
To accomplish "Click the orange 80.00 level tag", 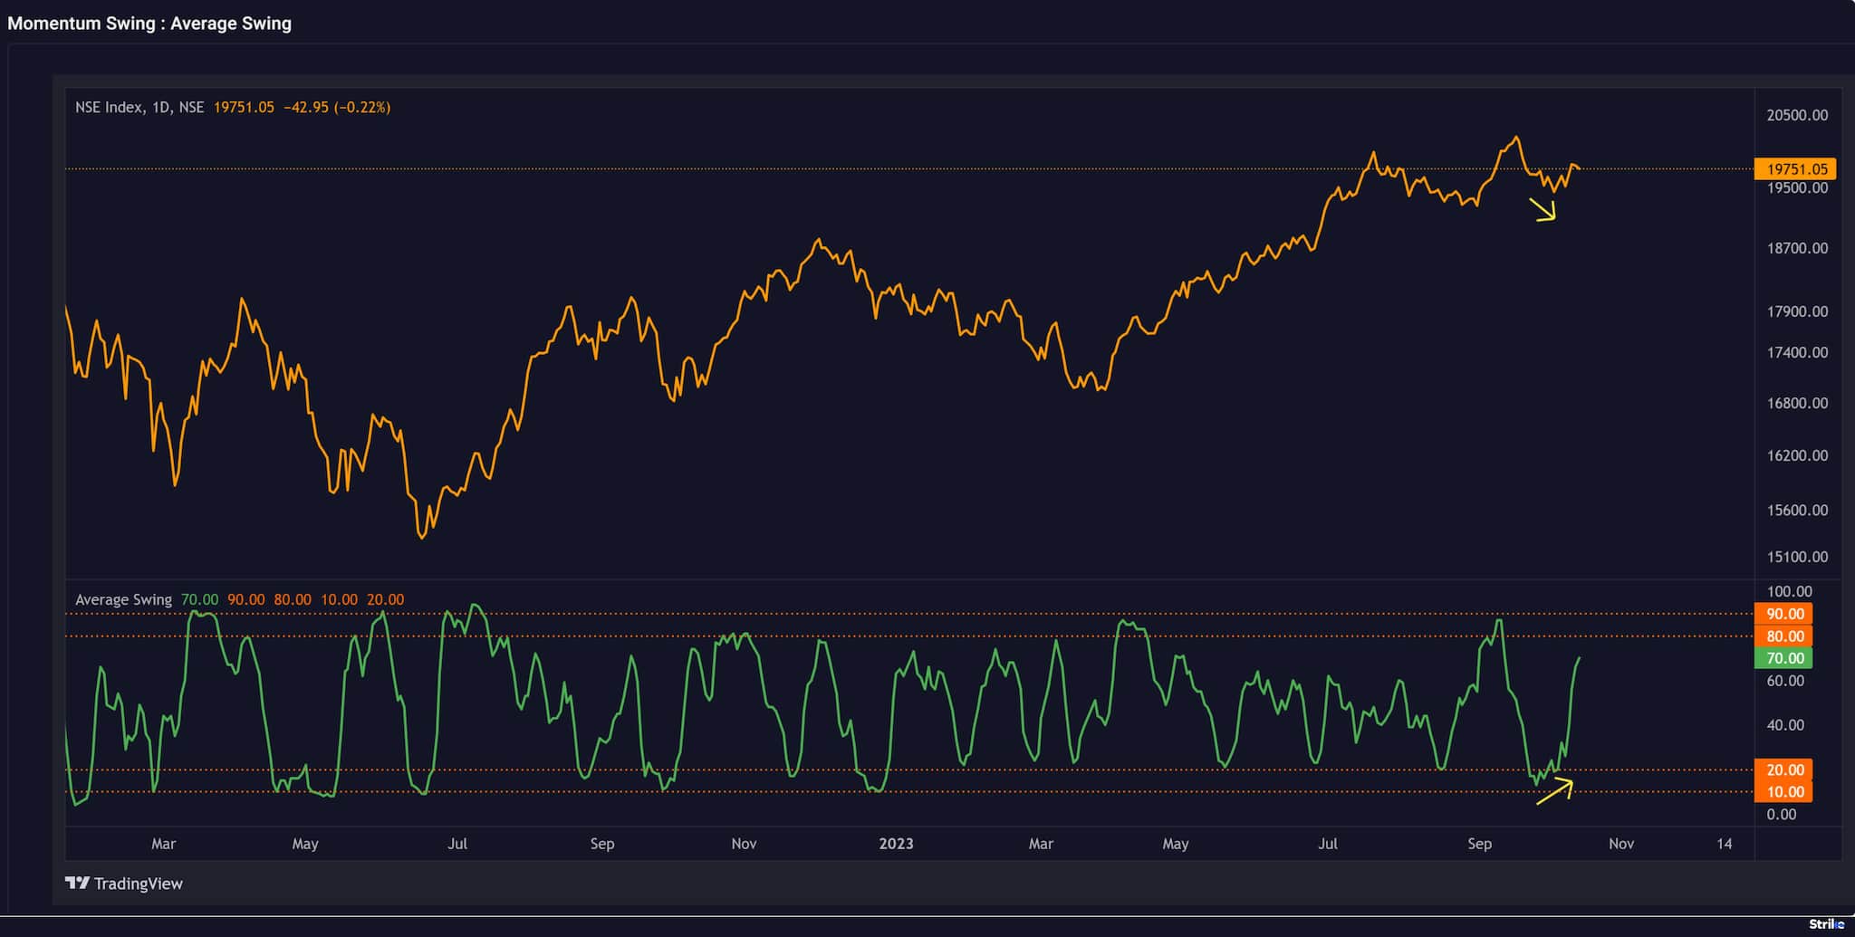I will [1783, 636].
